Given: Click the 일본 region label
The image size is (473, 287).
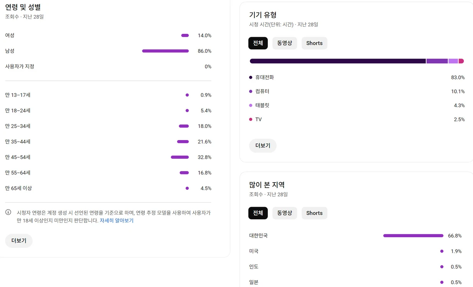Looking at the screenshot, I should pos(254,282).
